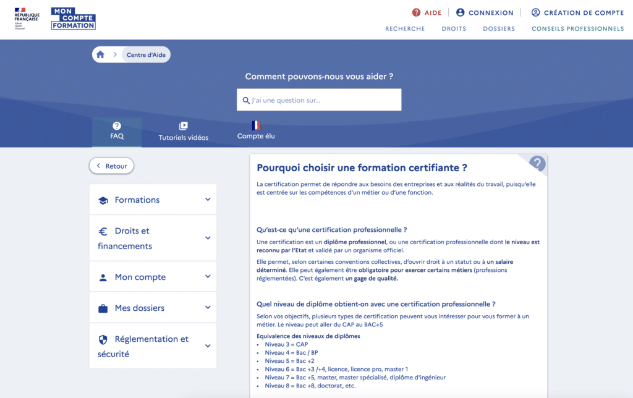Click the 'Niveau 5 = Bac +2' item
The width and height of the screenshot is (633, 398).
pos(289,361)
